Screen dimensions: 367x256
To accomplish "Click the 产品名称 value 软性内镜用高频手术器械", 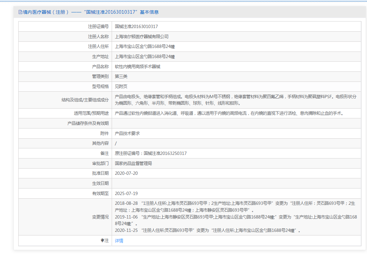I will pos(137,67).
